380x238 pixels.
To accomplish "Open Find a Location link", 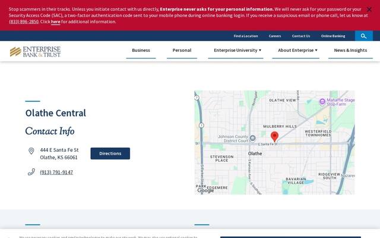I will pyautogui.click(x=246, y=36).
